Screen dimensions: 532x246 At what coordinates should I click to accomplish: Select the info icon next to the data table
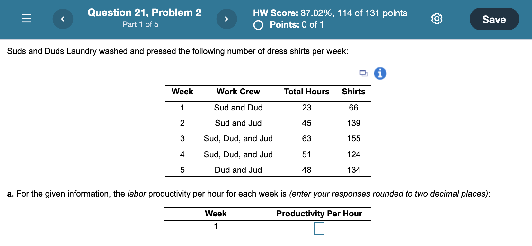point(380,73)
